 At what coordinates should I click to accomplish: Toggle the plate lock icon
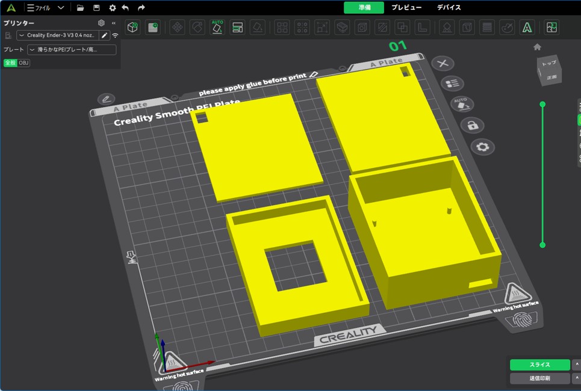[x=472, y=125]
